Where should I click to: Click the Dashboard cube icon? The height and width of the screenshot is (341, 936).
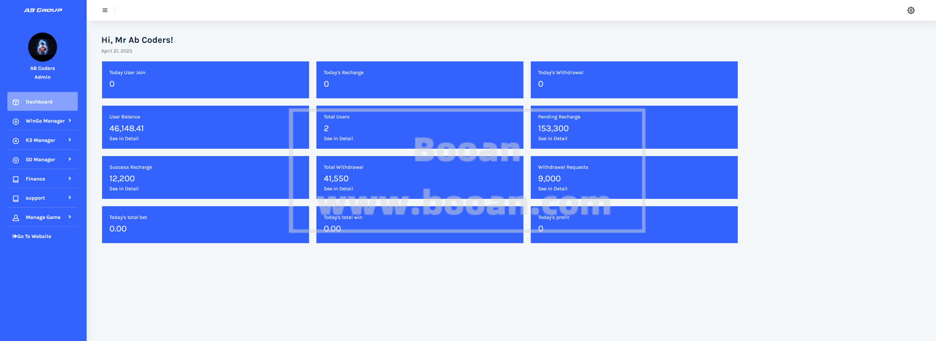tap(16, 102)
